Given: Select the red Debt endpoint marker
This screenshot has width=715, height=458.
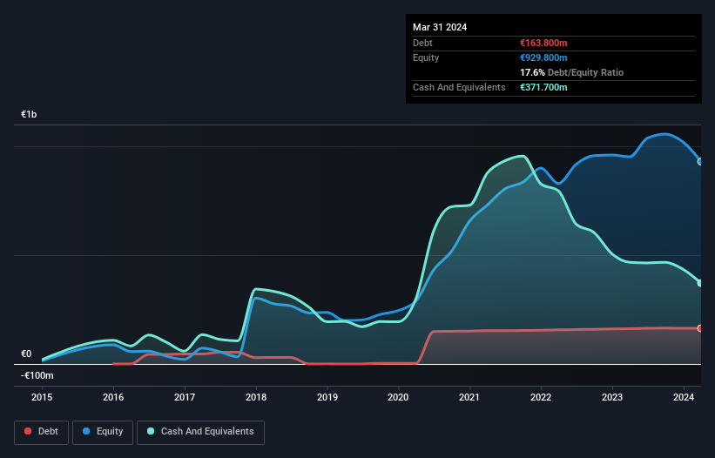Looking at the screenshot, I should [700, 328].
